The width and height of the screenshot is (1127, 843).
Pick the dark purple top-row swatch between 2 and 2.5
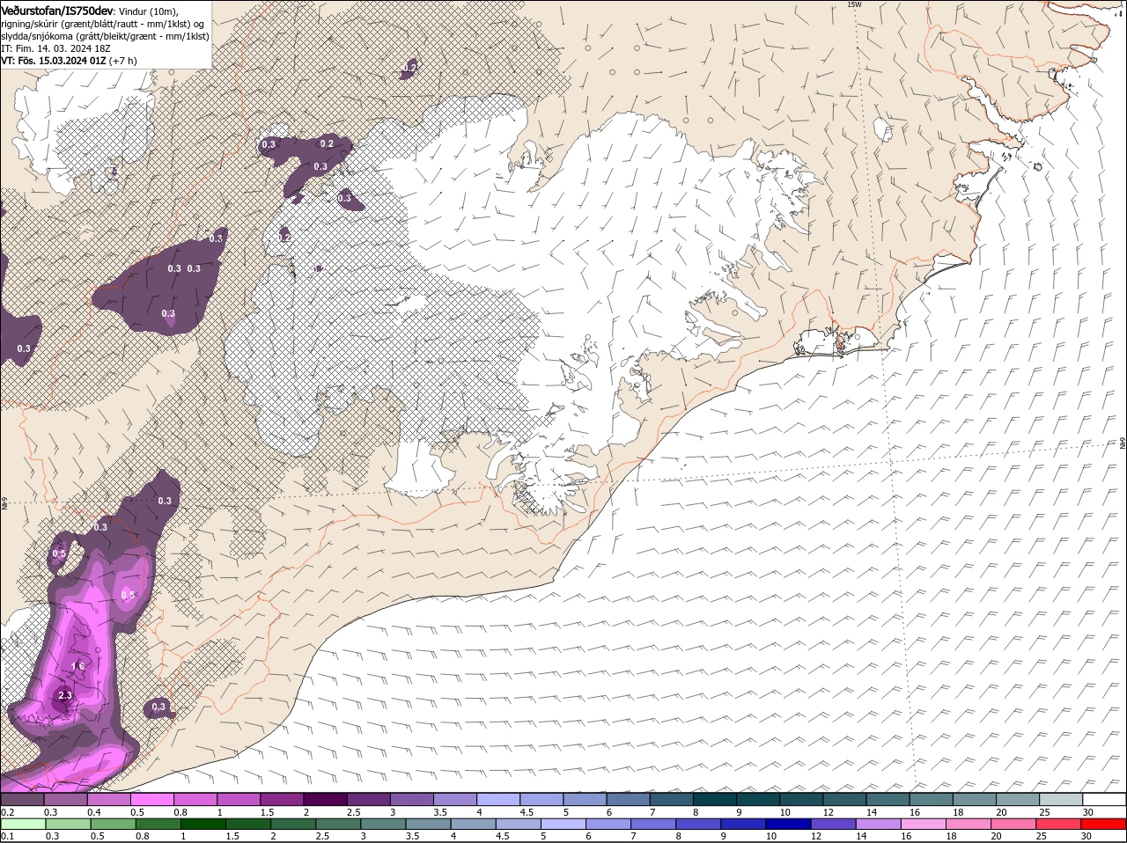pyautogui.click(x=325, y=799)
